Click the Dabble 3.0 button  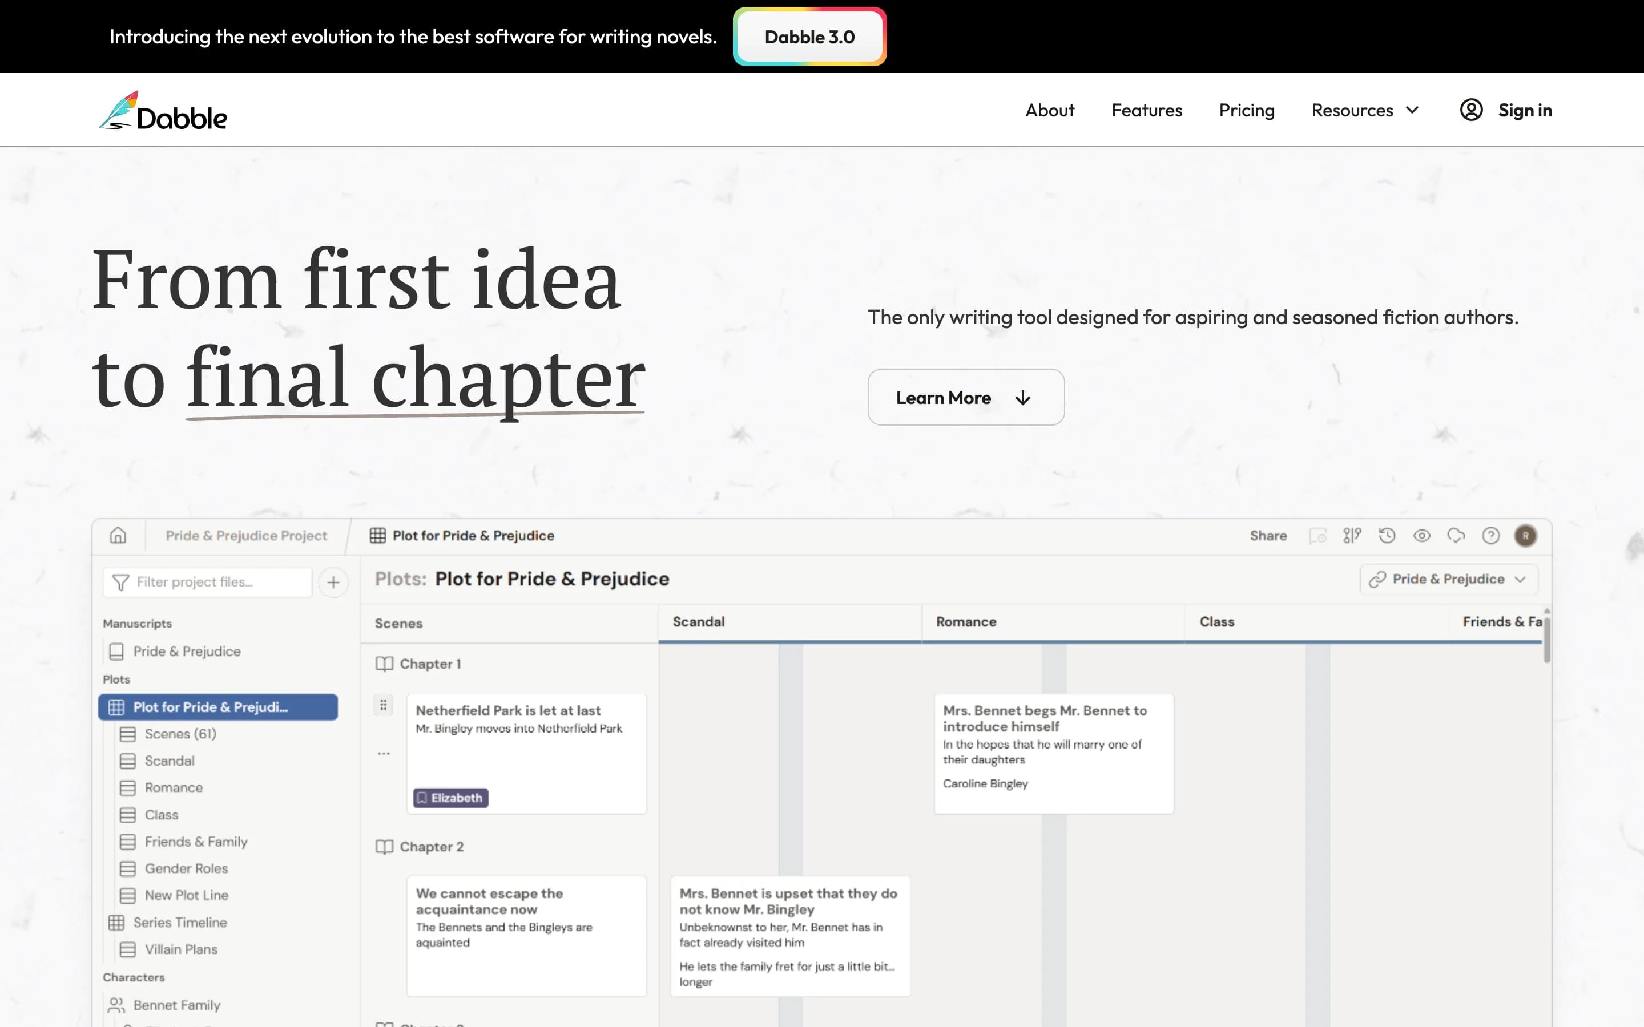tap(809, 37)
